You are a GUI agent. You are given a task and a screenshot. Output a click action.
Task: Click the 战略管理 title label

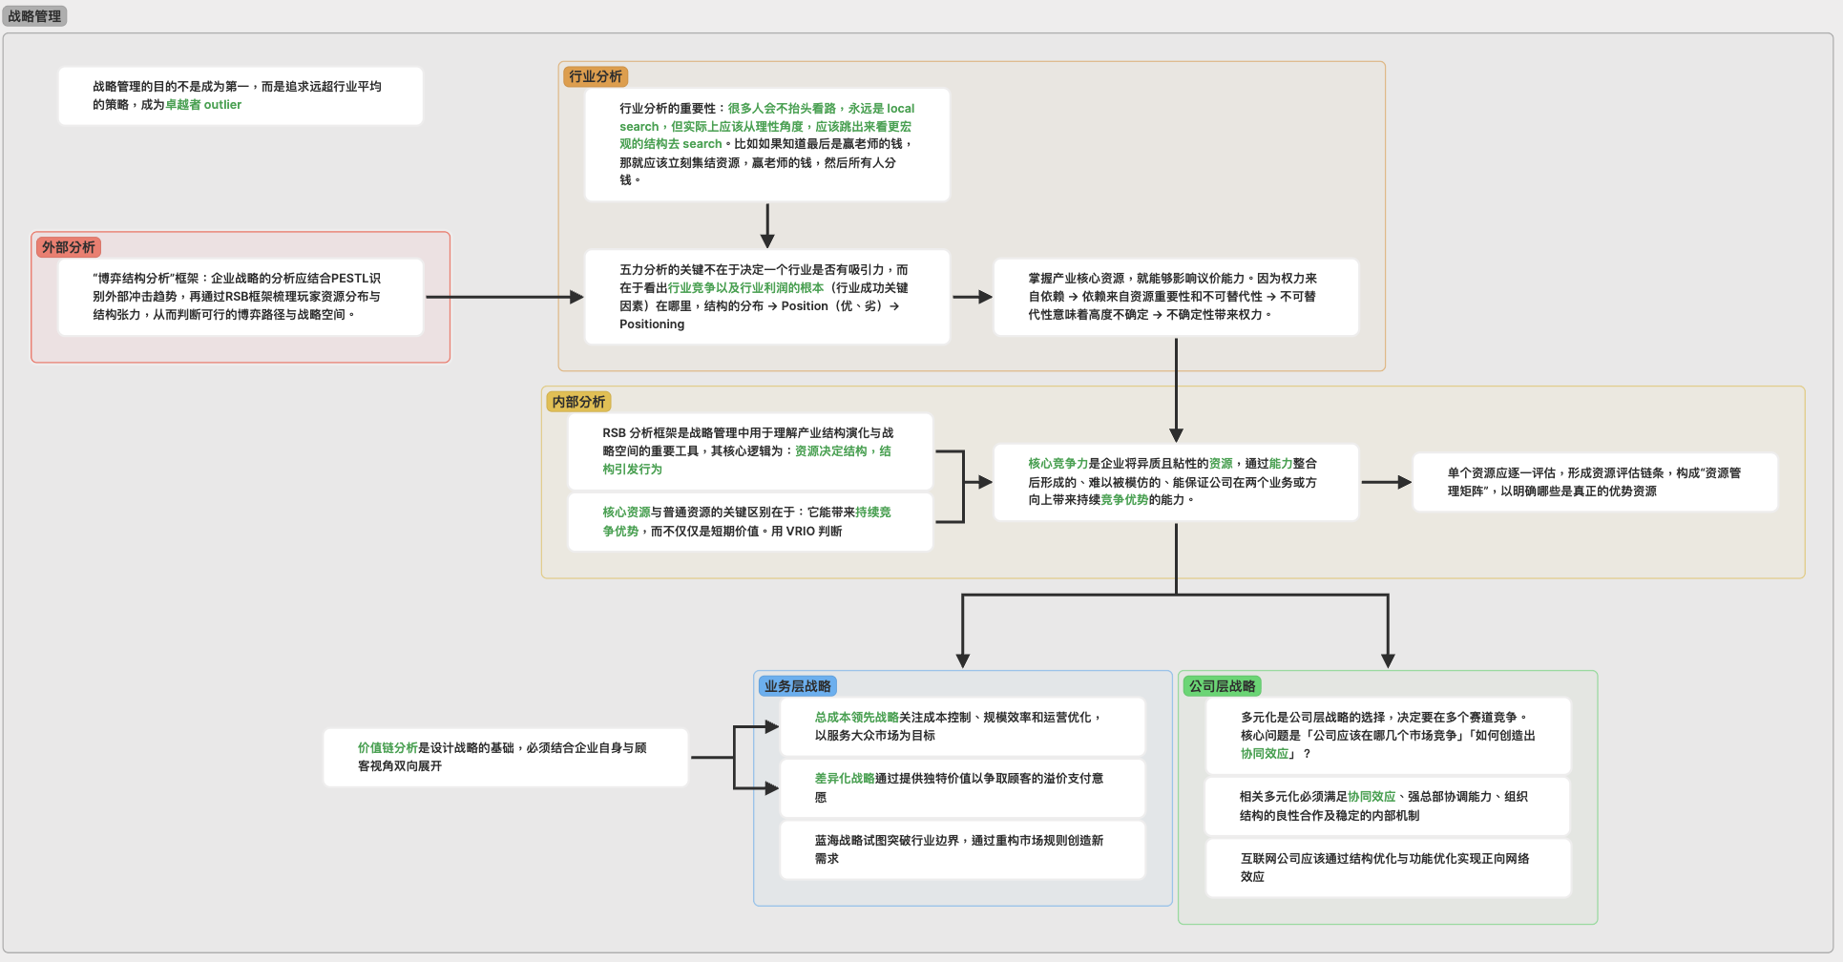(x=34, y=16)
